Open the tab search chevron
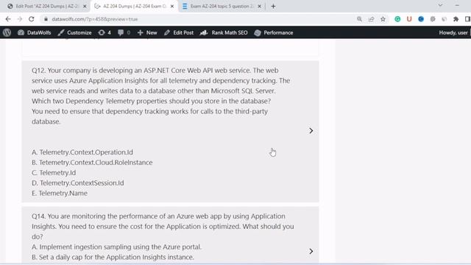Screen dimensions: 471x265 click(x=440, y=5)
